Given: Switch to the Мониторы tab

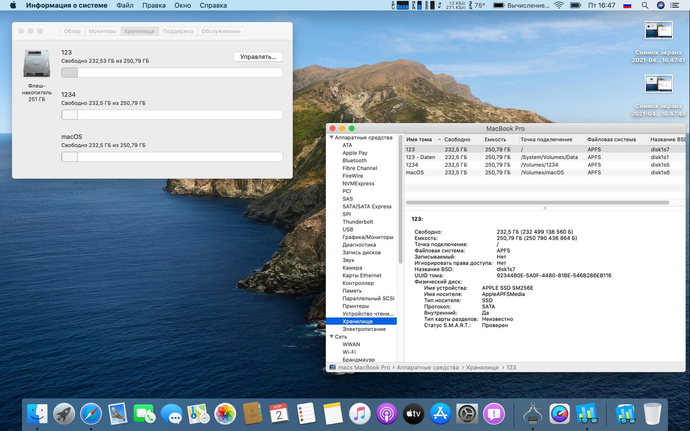Looking at the screenshot, I should [102, 31].
